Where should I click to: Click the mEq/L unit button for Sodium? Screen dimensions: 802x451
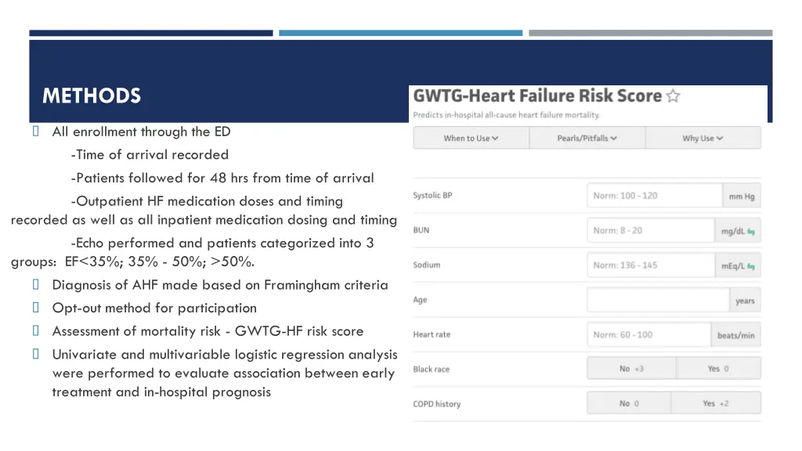pos(738,265)
